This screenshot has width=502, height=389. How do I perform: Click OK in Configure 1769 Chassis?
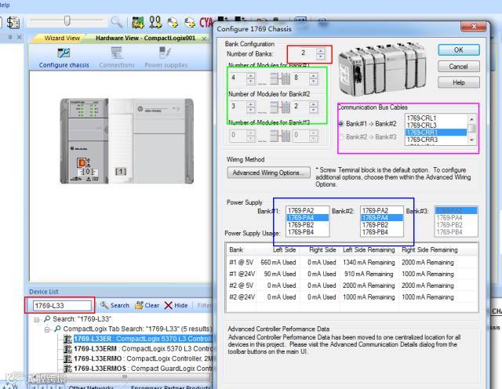[458, 50]
